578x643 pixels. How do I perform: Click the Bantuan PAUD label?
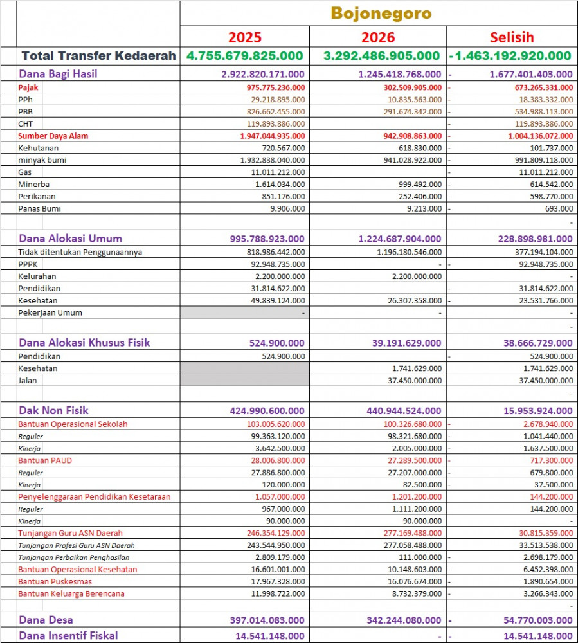pyautogui.click(x=44, y=460)
